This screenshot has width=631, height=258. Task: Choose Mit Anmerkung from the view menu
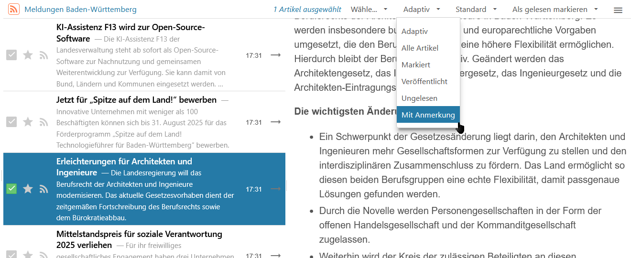tap(428, 115)
